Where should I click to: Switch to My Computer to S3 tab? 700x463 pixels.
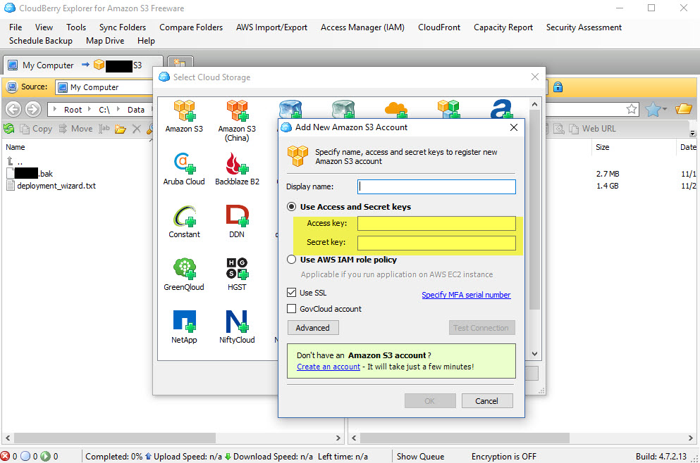click(x=83, y=65)
